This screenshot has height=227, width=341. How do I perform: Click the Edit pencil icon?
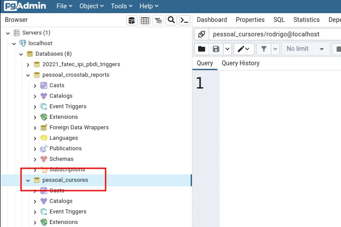(x=244, y=49)
